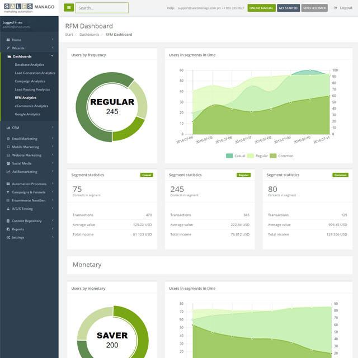The width and height of the screenshot is (358, 358).
Task: Select RFM Analytics submenu item
Action: coord(26,98)
